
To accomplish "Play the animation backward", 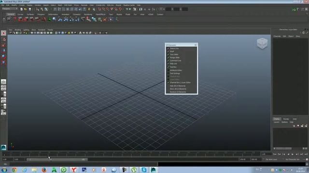I will point(288,154).
